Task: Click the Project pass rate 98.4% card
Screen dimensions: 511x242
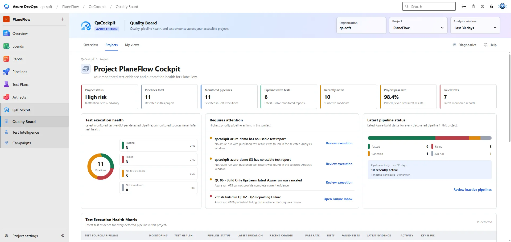Action: tap(408, 97)
